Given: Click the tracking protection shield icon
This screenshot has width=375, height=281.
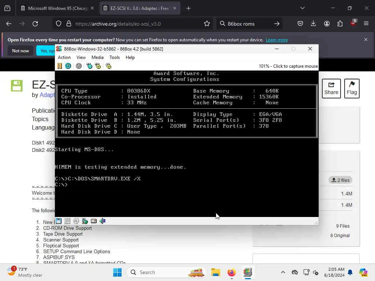Looking at the screenshot, I should 59,24.
